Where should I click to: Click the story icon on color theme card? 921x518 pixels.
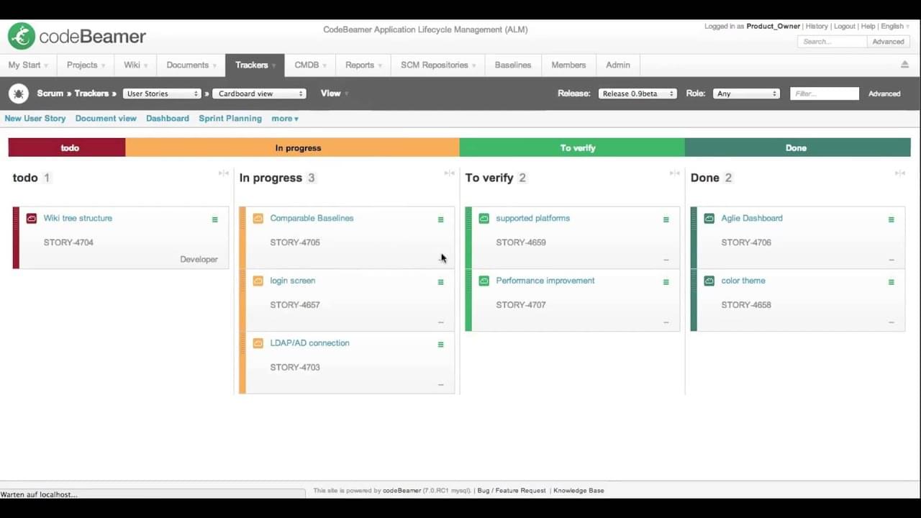click(x=709, y=281)
